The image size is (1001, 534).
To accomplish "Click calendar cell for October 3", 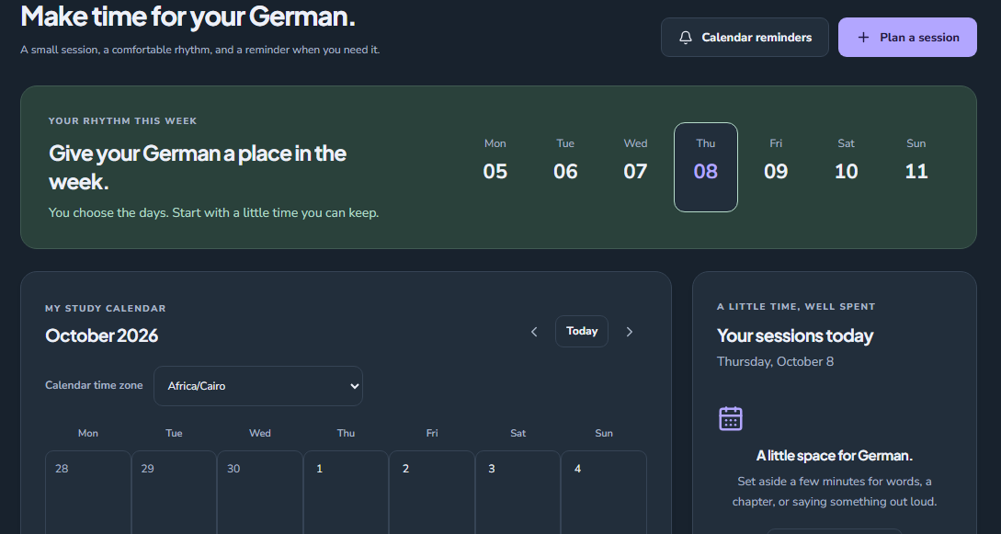I will [518, 492].
